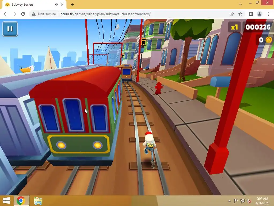Viewport: 274px width, 206px height.
Task: Show hidden system tray icons
Action: point(229,201)
